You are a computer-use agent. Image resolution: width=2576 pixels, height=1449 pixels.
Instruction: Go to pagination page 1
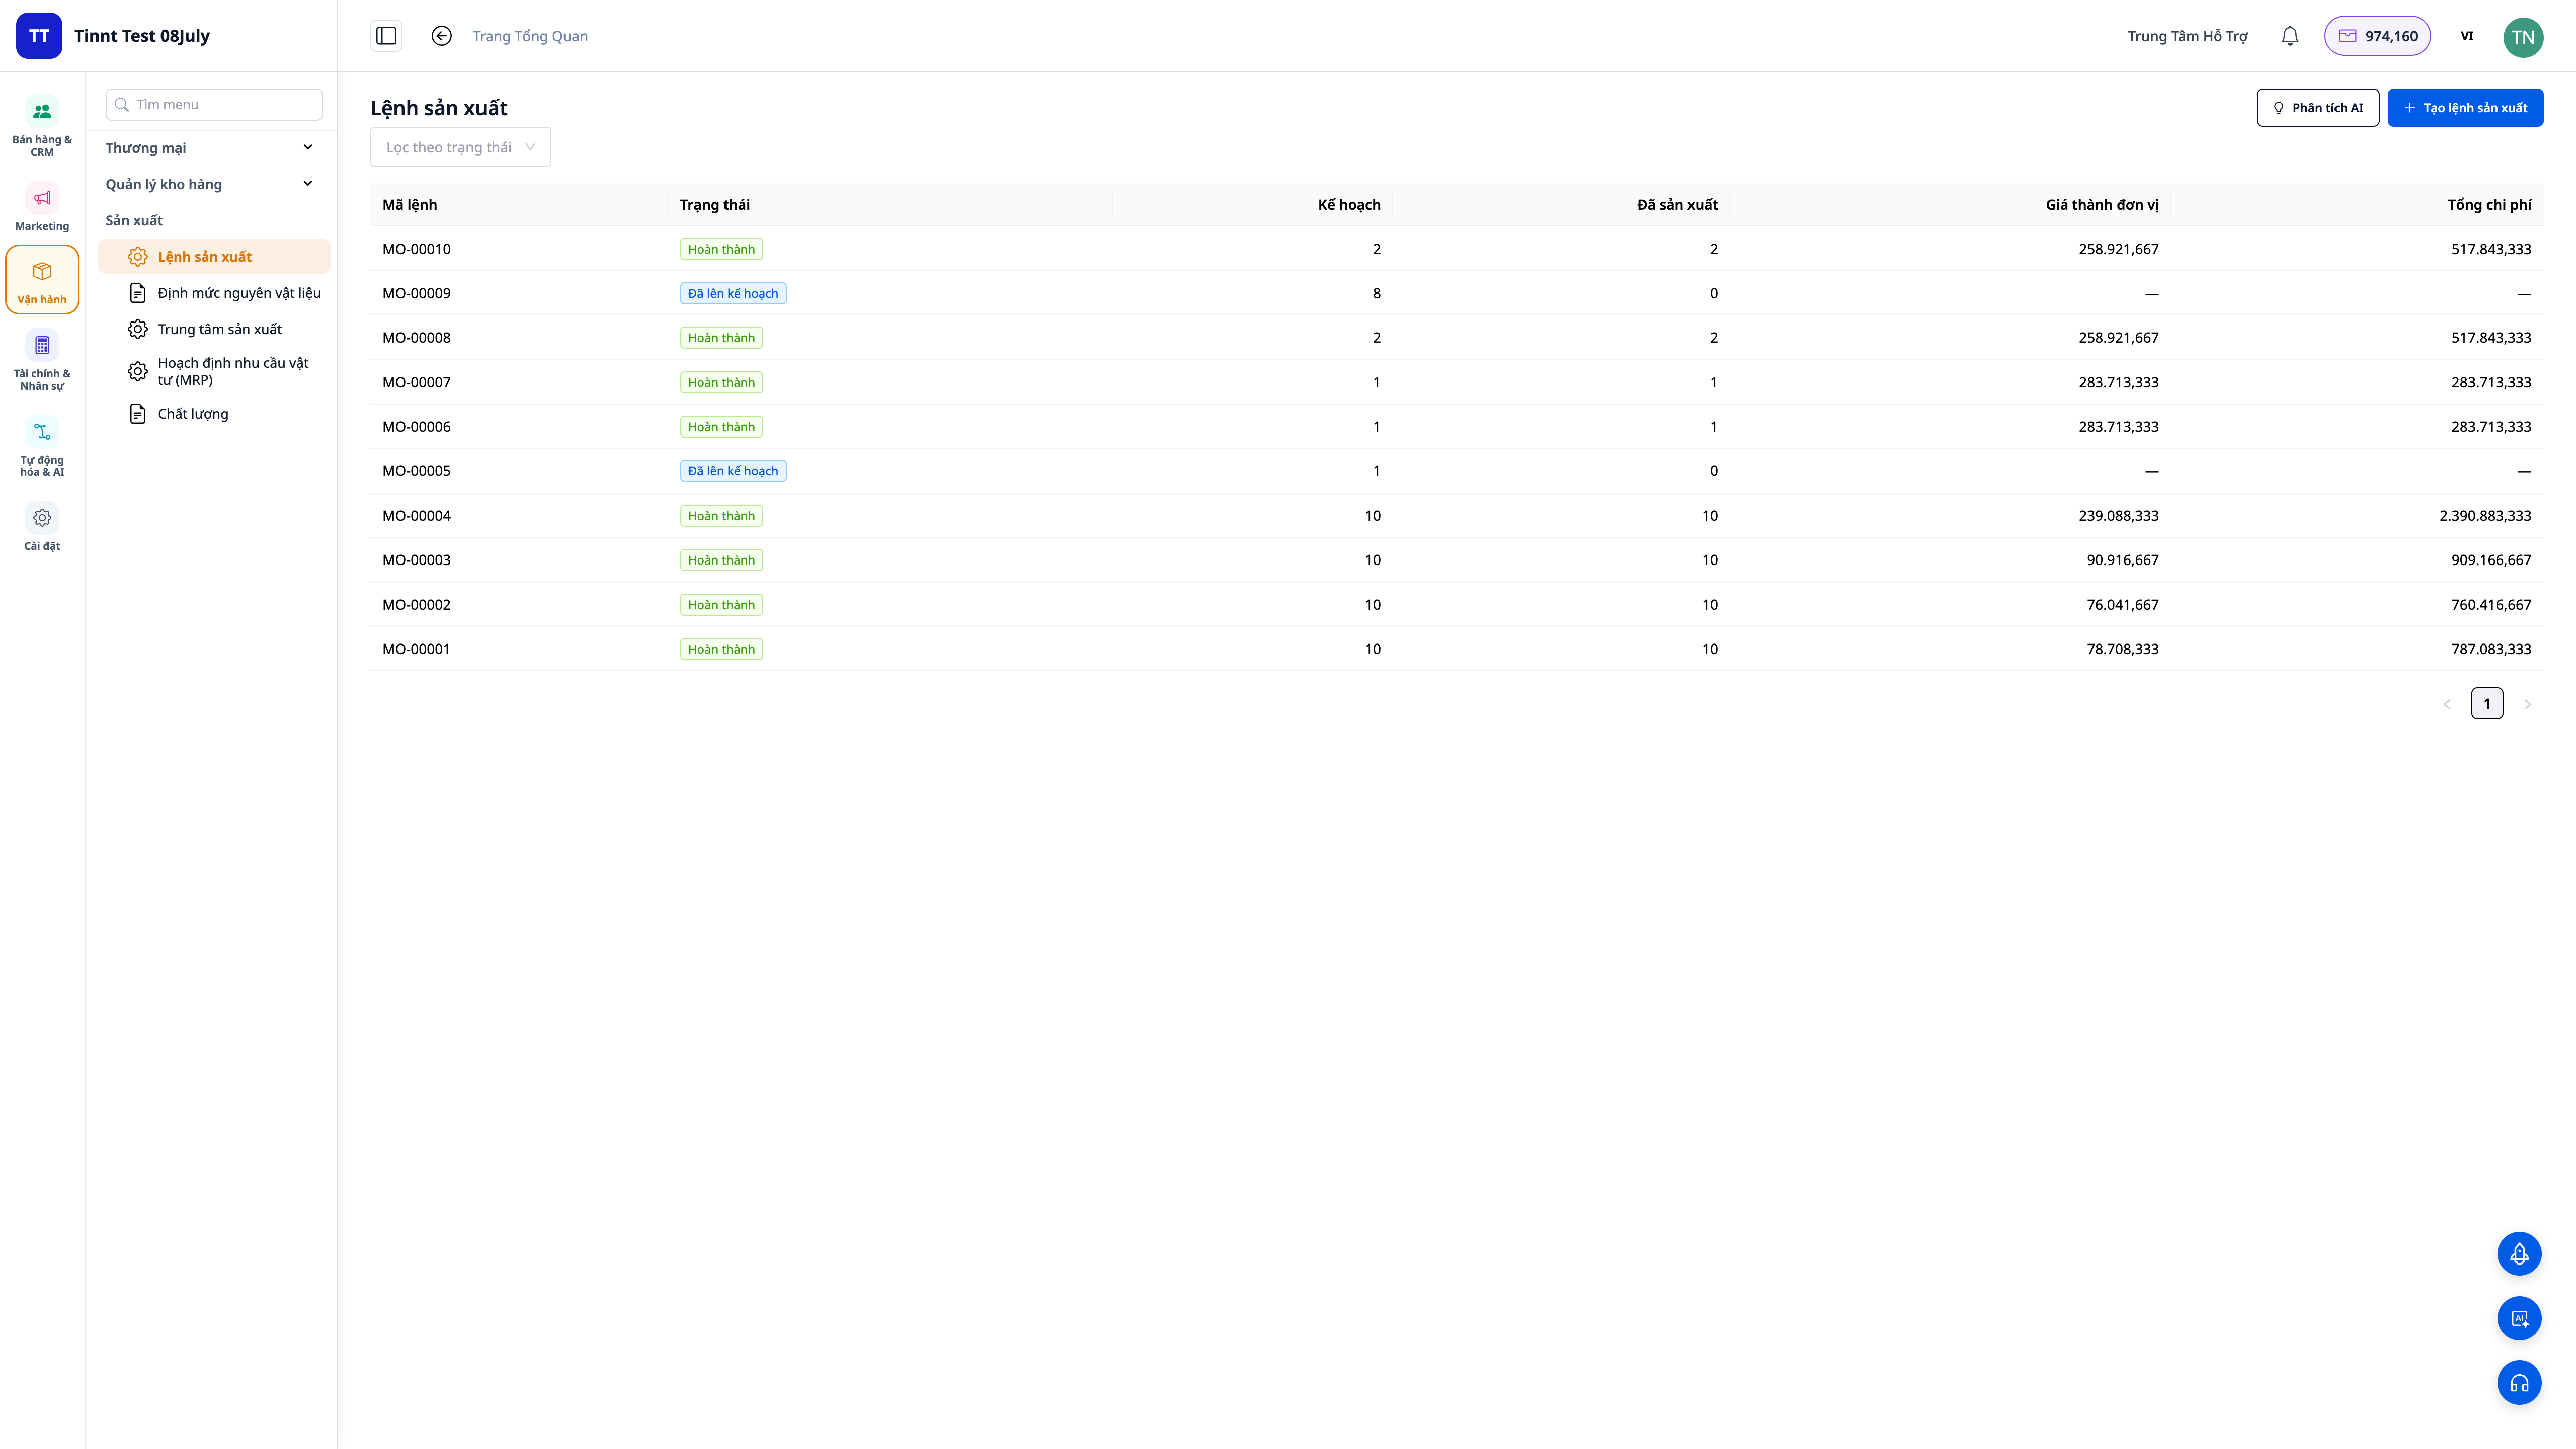click(2487, 704)
